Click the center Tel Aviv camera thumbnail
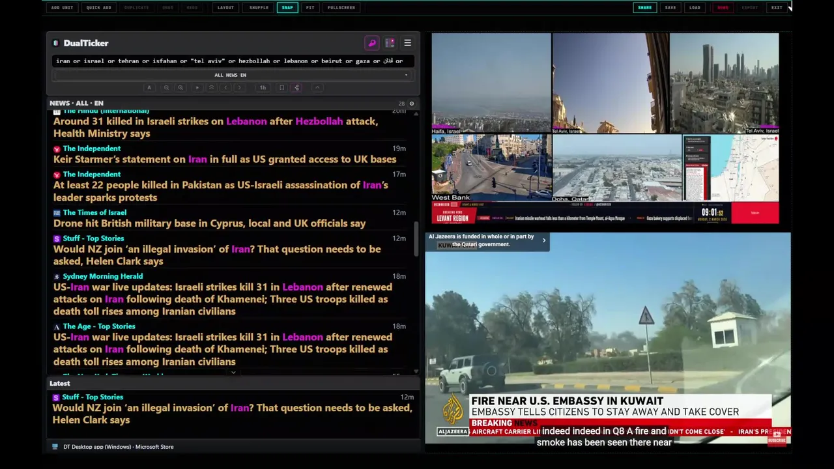The width and height of the screenshot is (834, 469). pyautogui.click(x=611, y=83)
